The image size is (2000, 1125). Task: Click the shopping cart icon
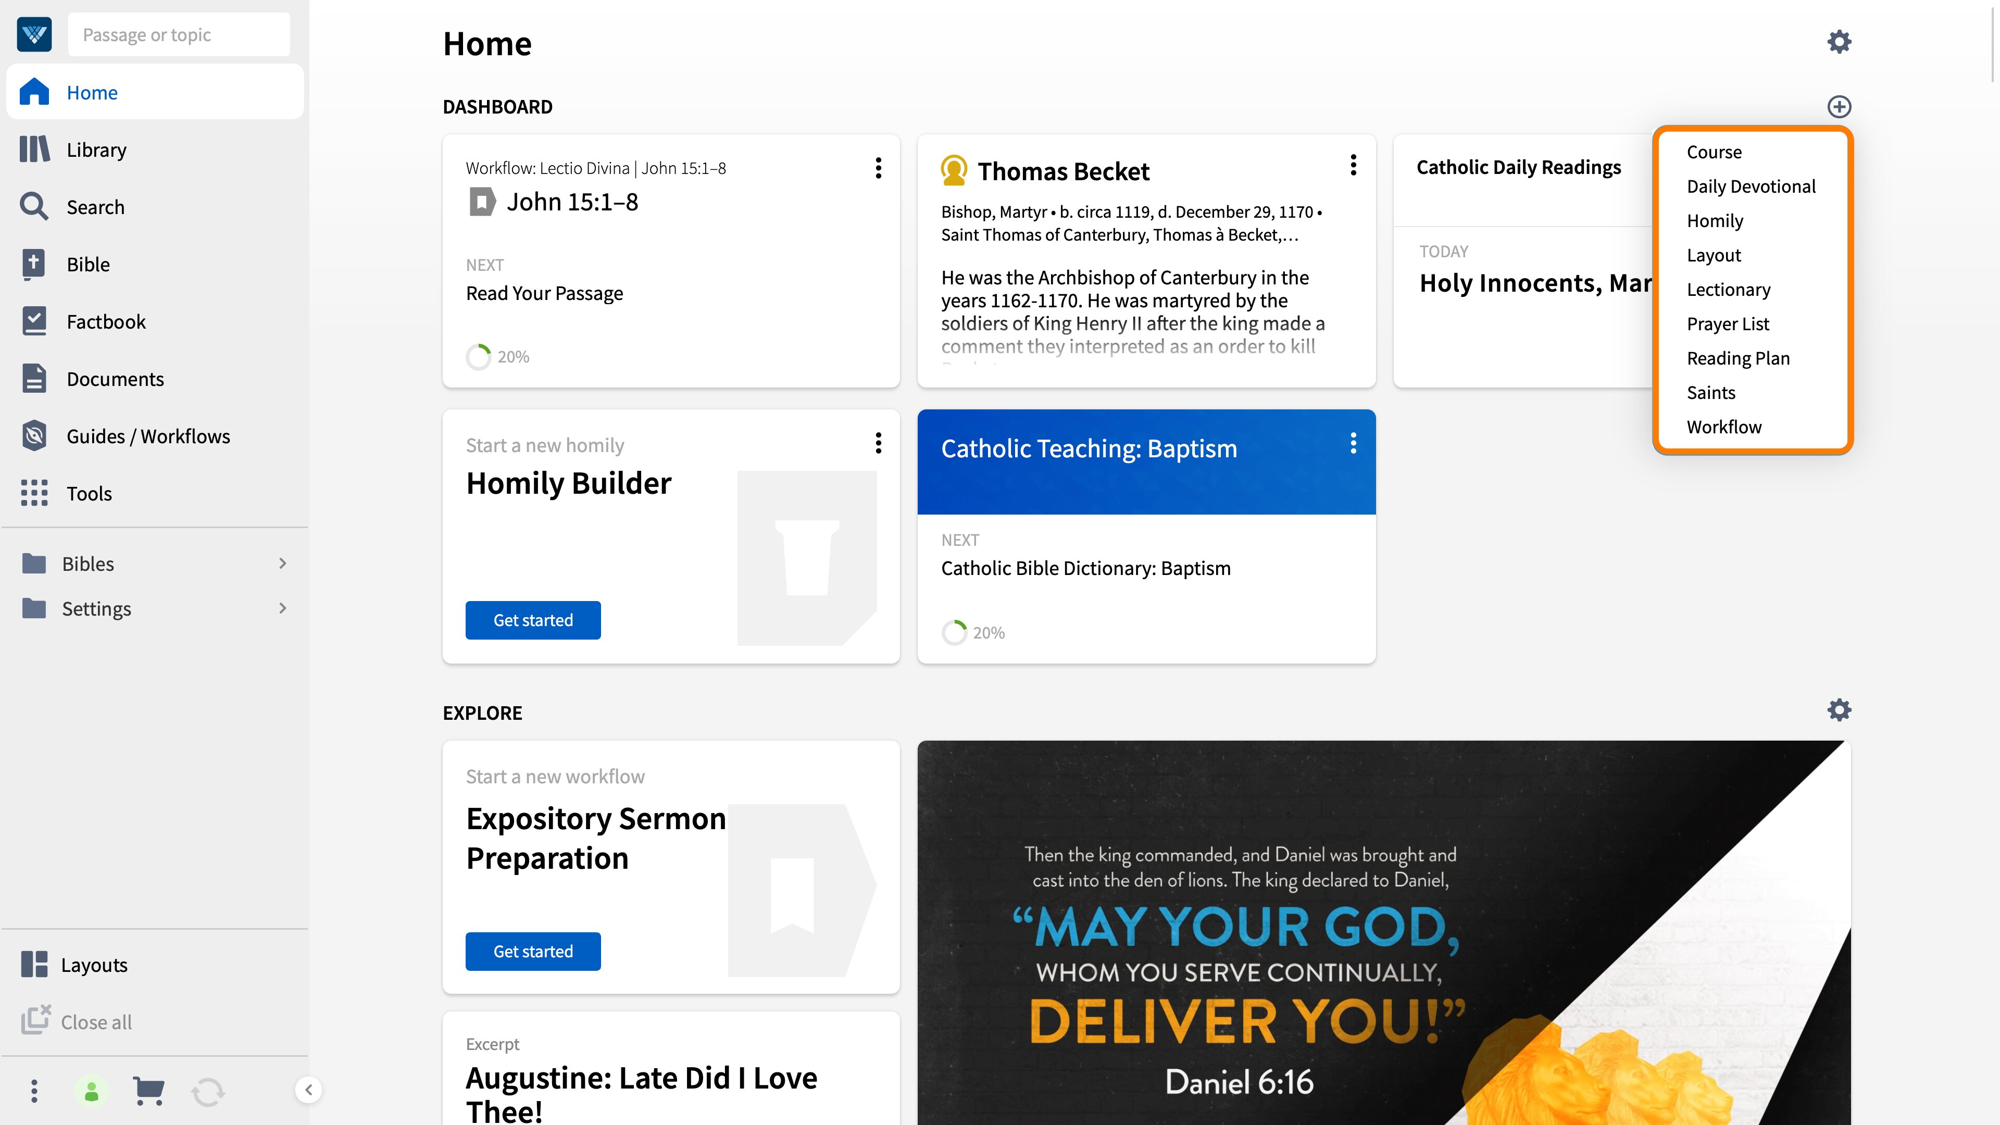click(x=148, y=1091)
